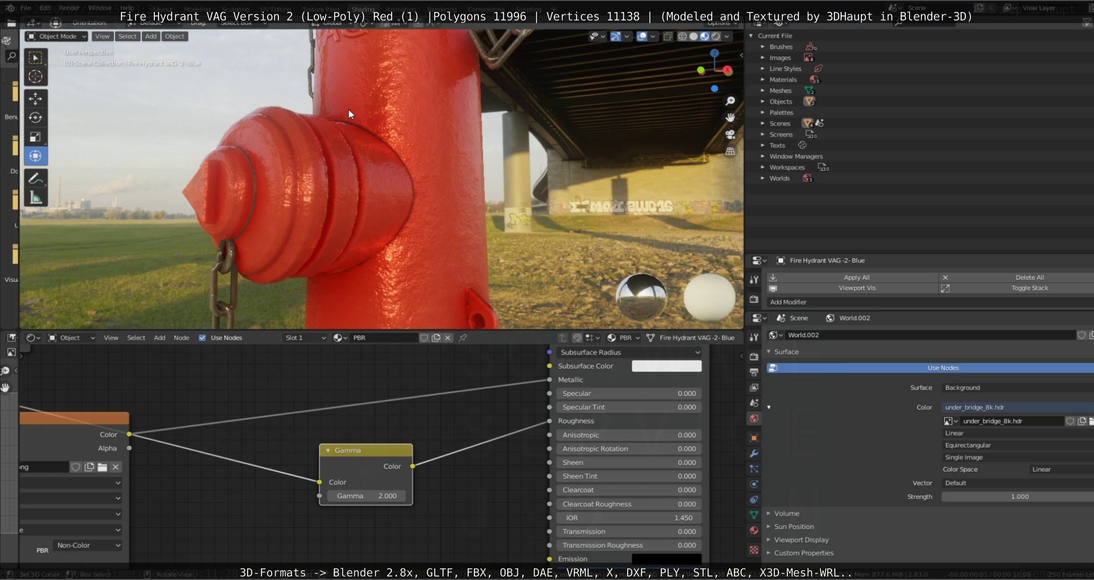This screenshot has width=1094, height=580.
Task: Open the Modifiers wrench properties tab
Action: 754,453
